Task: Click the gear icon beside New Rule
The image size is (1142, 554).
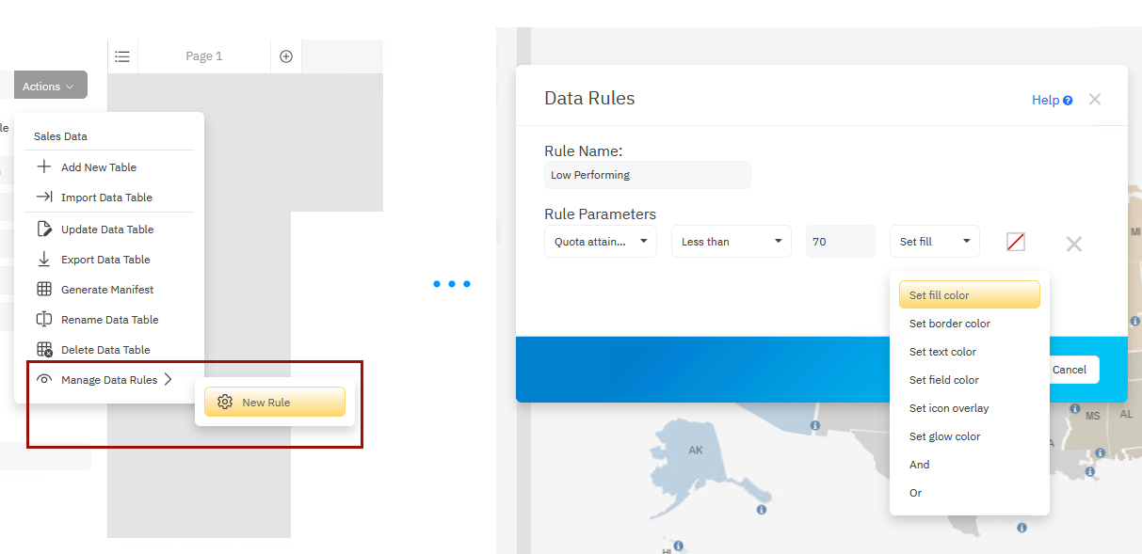Action: click(225, 402)
